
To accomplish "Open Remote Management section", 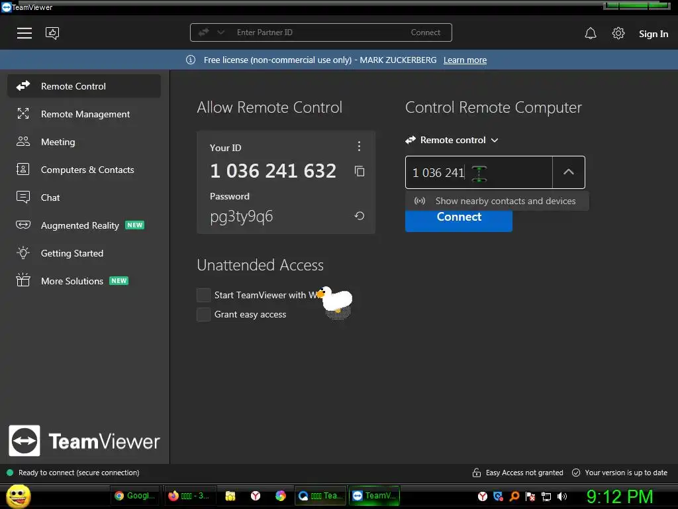I will pyautogui.click(x=84, y=114).
